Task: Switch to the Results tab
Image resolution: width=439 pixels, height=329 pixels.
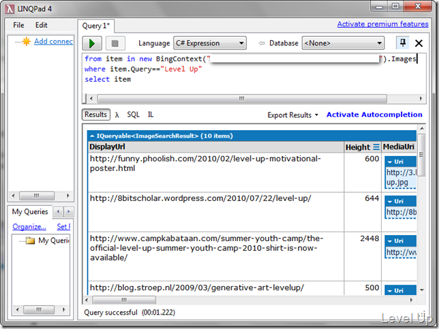Action: click(x=95, y=114)
